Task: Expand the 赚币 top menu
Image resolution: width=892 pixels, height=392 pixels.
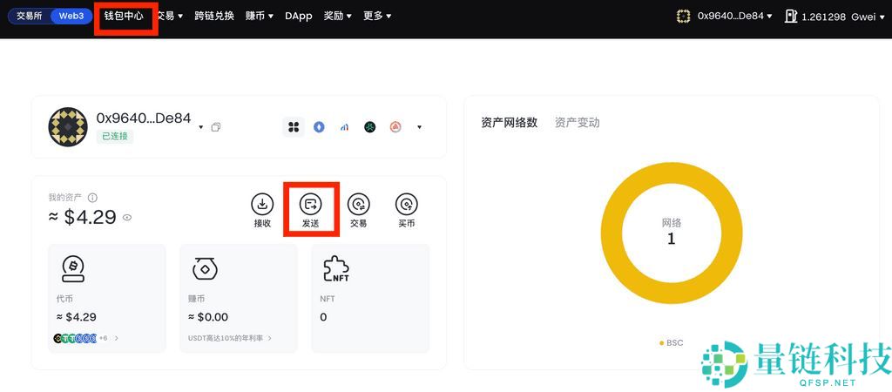Action: pos(260,16)
